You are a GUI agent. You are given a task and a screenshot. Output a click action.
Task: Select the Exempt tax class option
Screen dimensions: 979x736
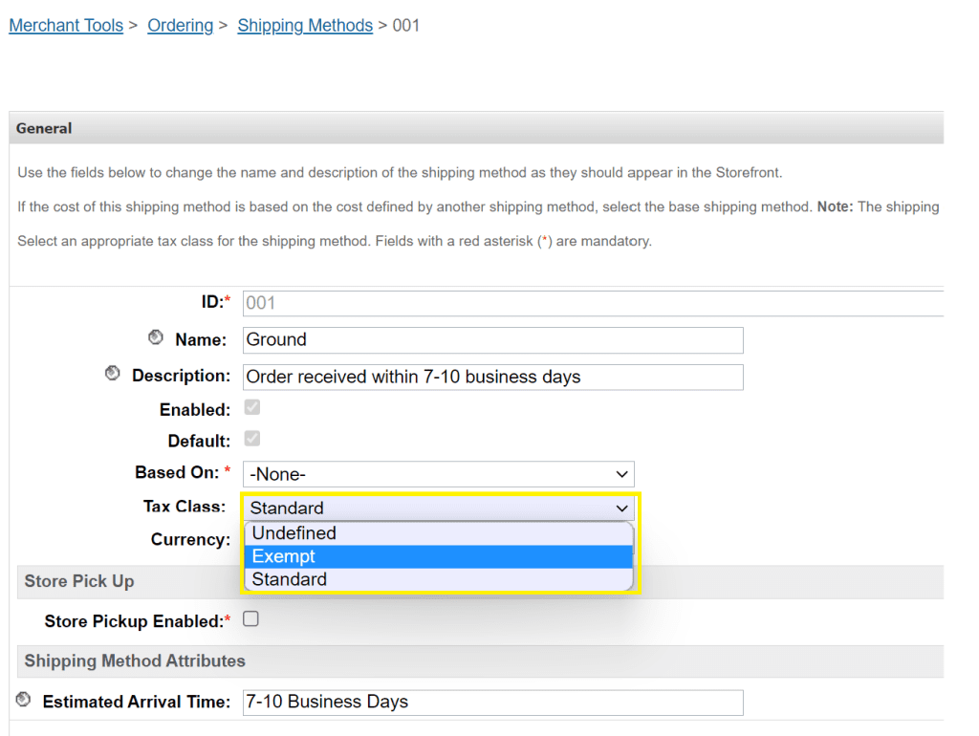pyautogui.click(x=438, y=556)
